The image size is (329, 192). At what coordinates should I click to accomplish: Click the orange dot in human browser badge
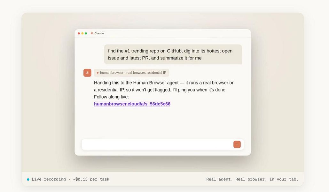tap(98, 73)
